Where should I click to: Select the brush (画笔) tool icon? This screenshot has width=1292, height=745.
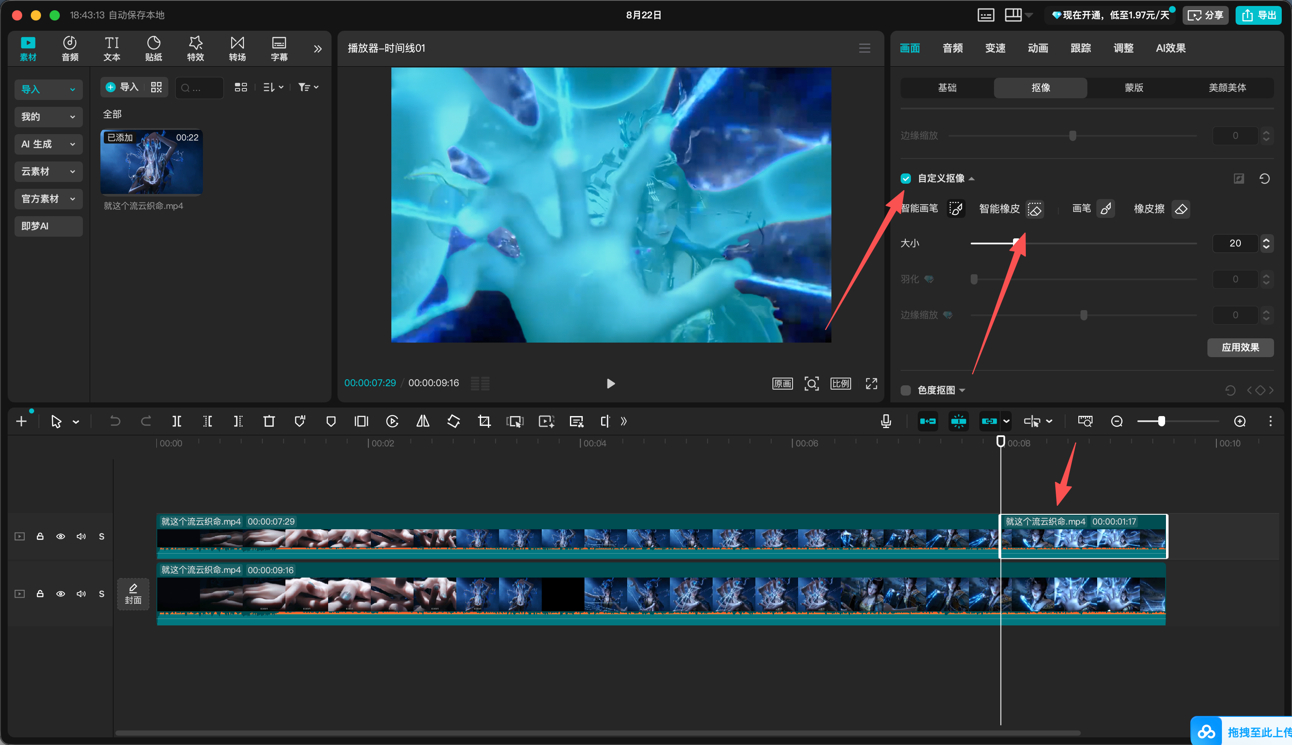(x=1105, y=209)
